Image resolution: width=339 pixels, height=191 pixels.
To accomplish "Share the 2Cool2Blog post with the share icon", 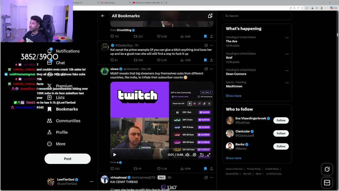I will 211,36.
